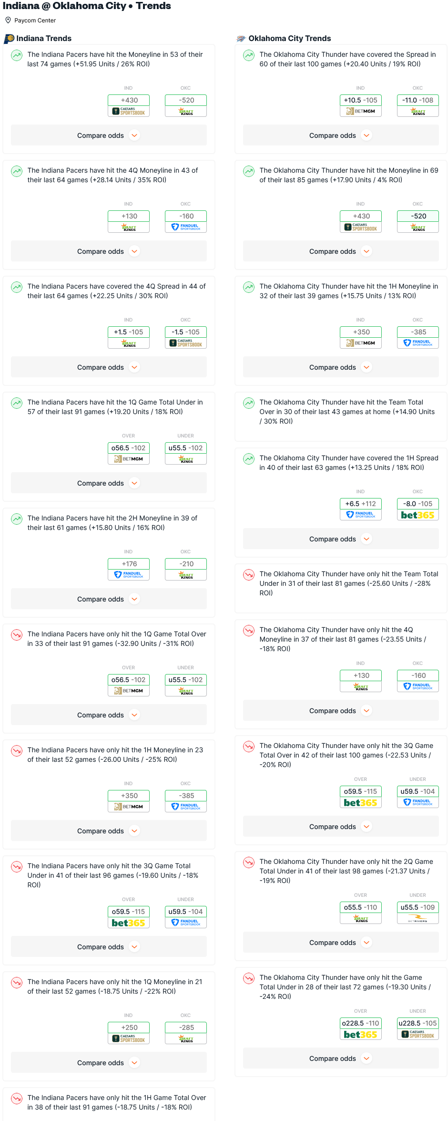Select the o56.5 -102 over odds in 1Q Total Under trend
Image resolution: width=448 pixels, height=1121 pixels.
(x=129, y=448)
